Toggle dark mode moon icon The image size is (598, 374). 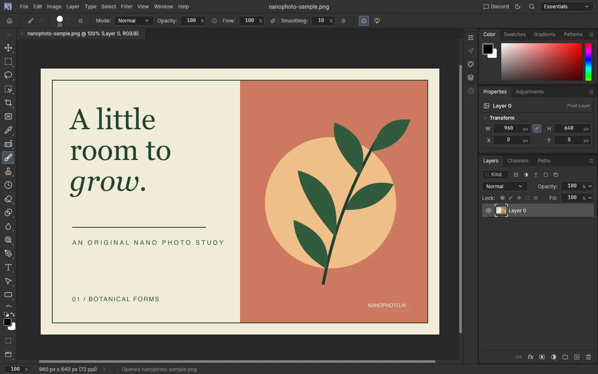pyautogui.click(x=518, y=7)
